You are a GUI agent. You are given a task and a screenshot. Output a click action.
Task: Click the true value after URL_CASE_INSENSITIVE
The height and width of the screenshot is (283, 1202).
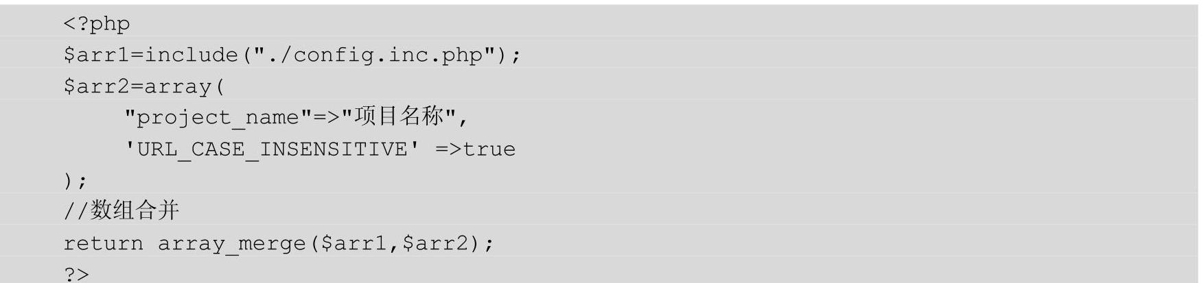pos(489,149)
